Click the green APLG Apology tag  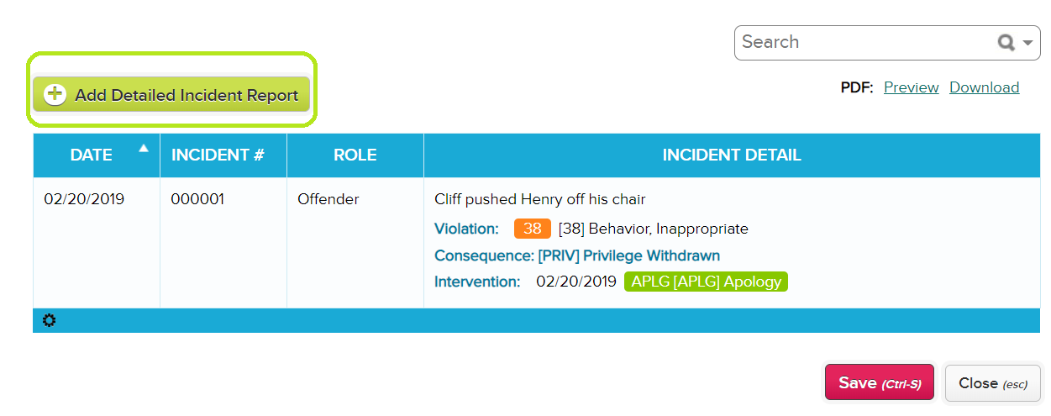pyautogui.click(x=706, y=282)
